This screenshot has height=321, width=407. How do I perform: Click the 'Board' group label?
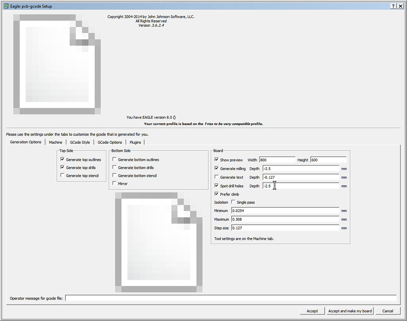click(x=218, y=151)
